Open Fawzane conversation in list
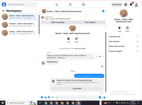 19,25
